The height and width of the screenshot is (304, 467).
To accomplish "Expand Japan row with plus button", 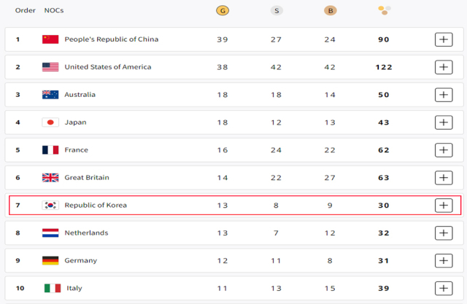I will point(444,122).
